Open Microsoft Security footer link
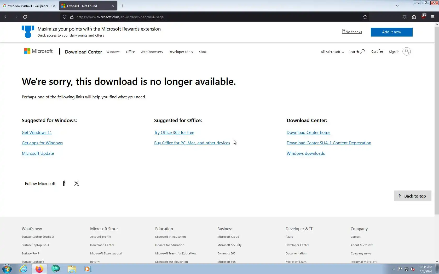 pyautogui.click(x=229, y=245)
